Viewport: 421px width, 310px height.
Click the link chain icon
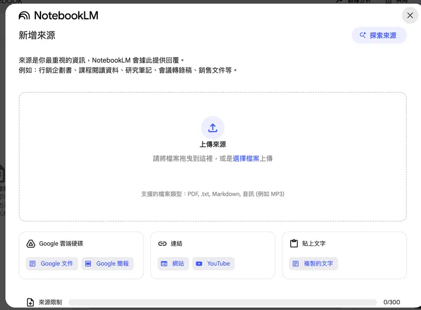162,243
